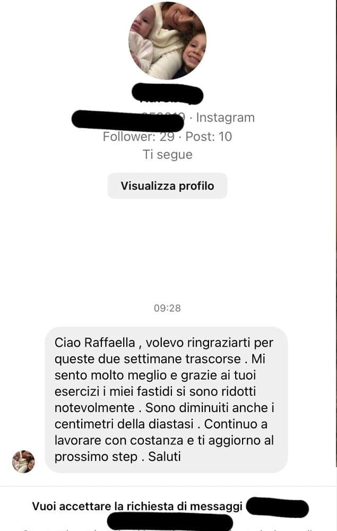Image resolution: width=337 pixels, height=531 pixels.
Task: Tap the 'Post: 10' count
Action: (209, 136)
